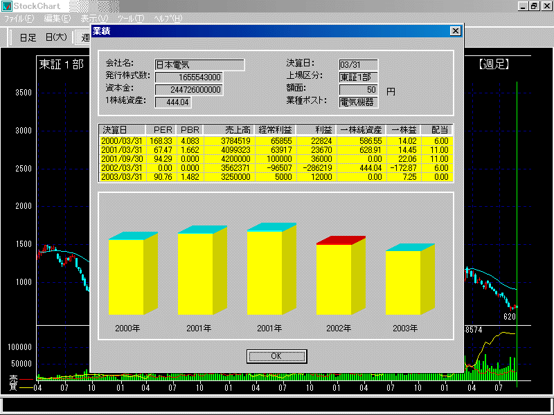Restore the StockChart window
The image size is (554, 415).
(534, 6)
